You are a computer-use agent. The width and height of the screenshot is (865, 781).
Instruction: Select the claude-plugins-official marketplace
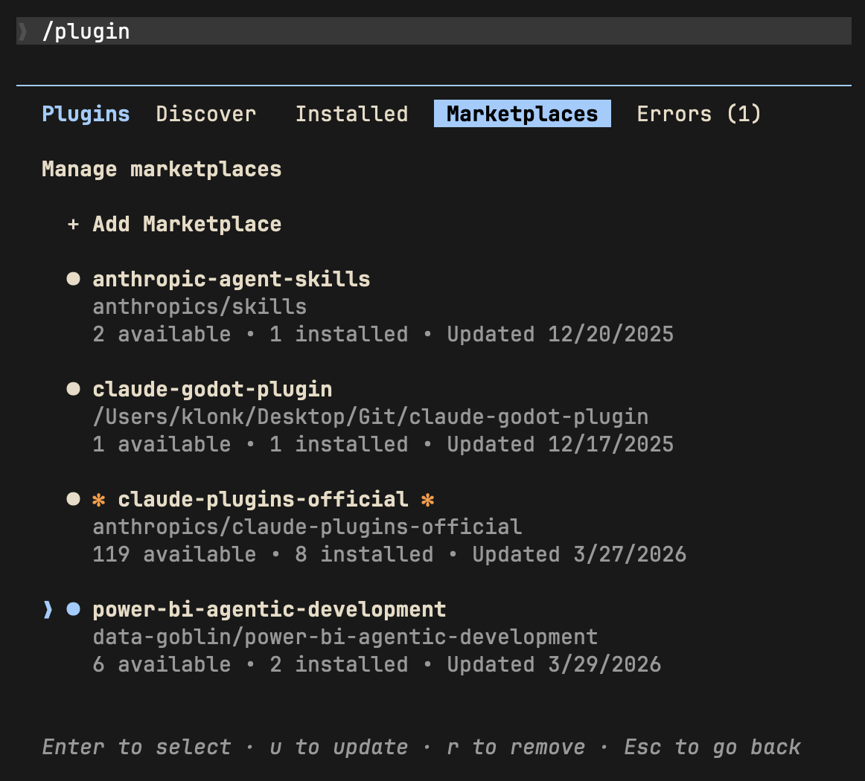pos(263,500)
